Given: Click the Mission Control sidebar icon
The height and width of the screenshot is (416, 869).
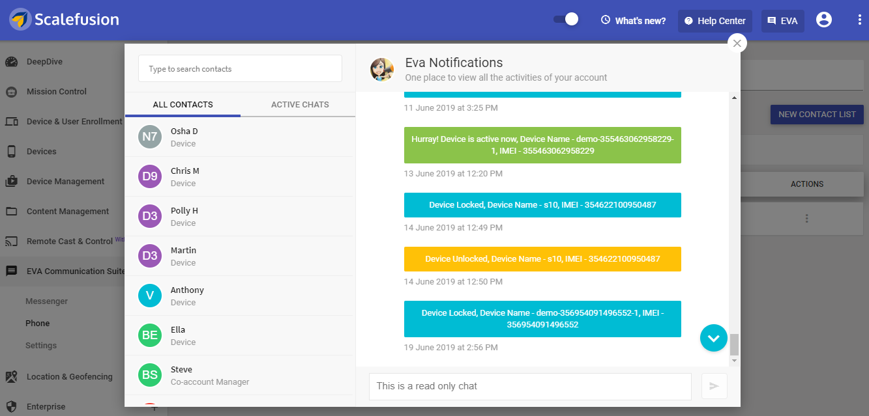Looking at the screenshot, I should pos(11,92).
